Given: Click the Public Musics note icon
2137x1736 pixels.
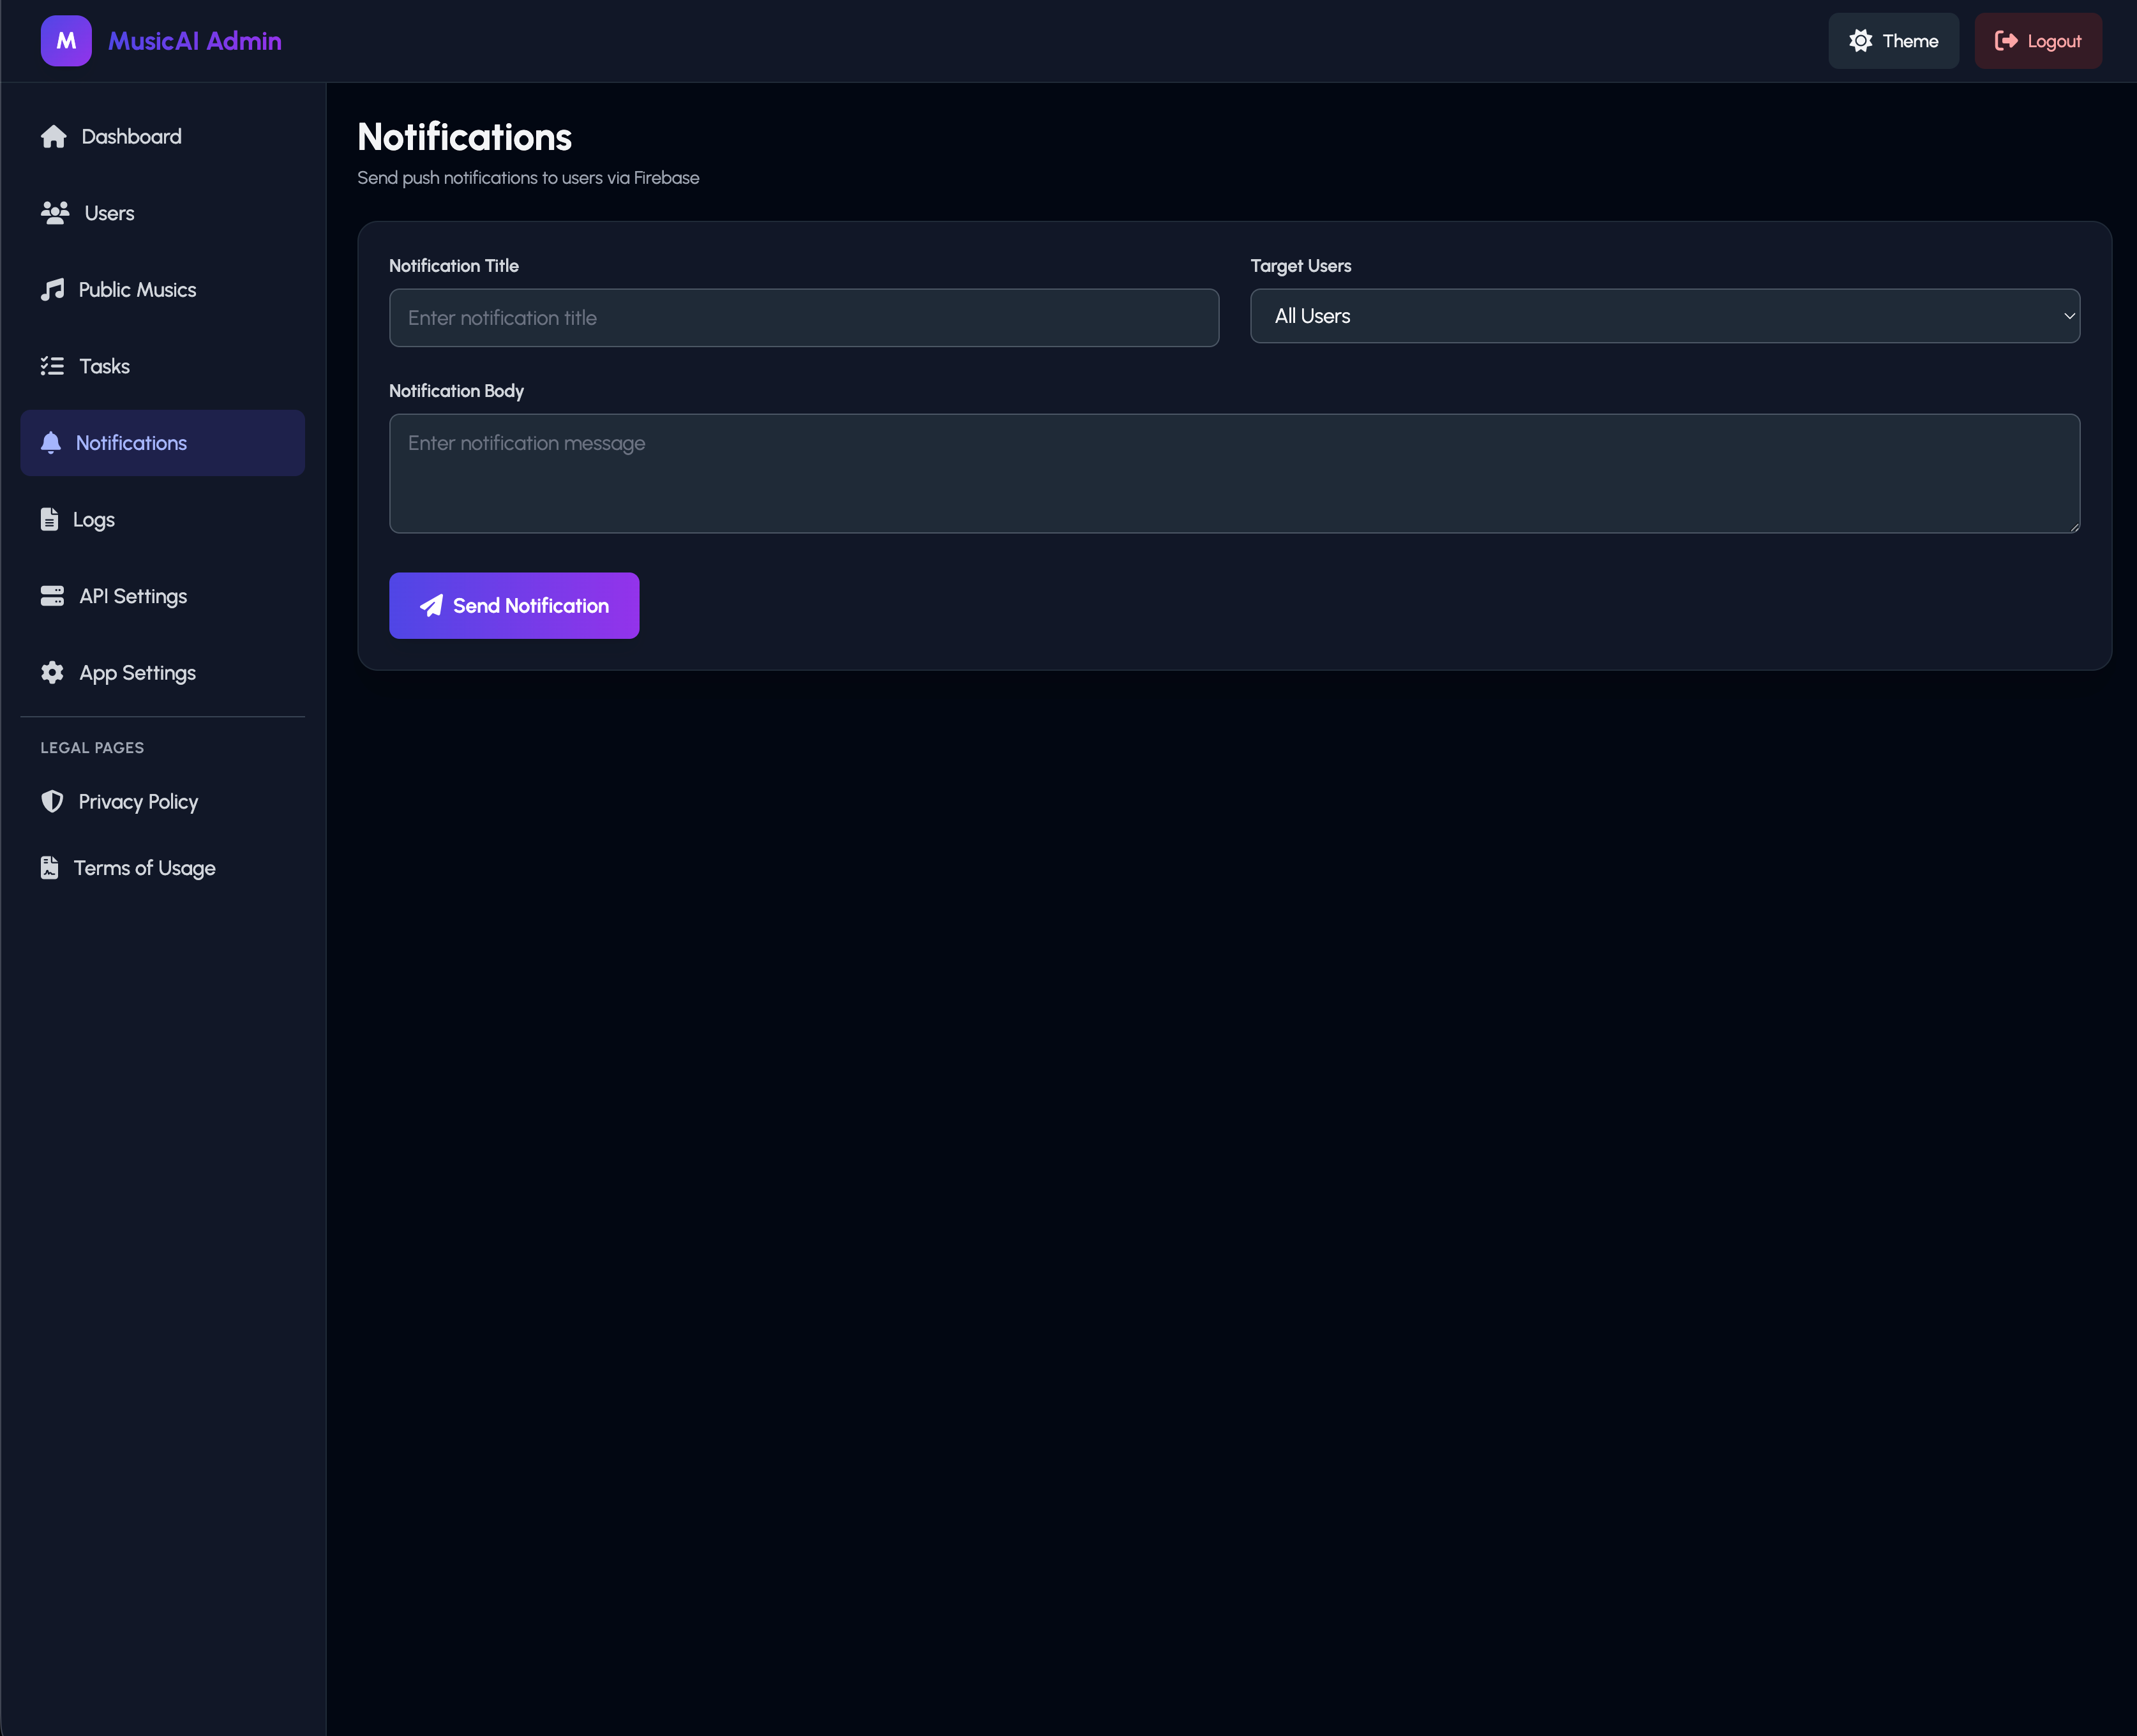Looking at the screenshot, I should [x=52, y=290].
